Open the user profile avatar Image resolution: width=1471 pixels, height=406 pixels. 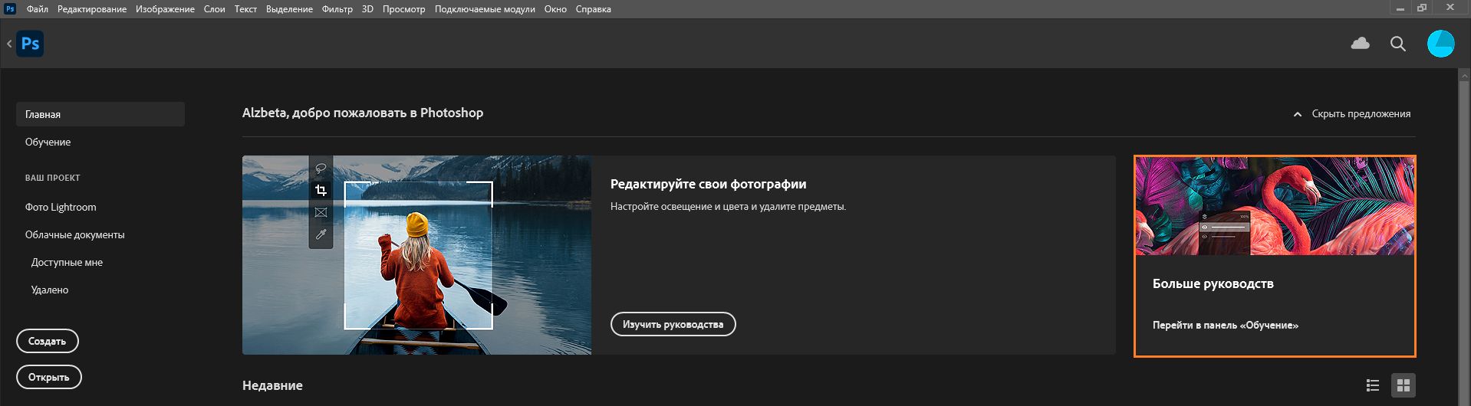1440,44
